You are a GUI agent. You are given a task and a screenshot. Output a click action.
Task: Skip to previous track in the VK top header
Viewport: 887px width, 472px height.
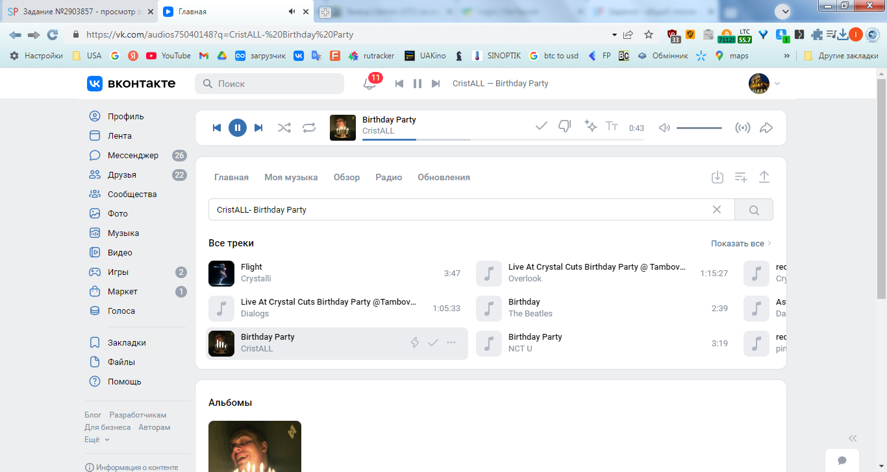coord(399,84)
